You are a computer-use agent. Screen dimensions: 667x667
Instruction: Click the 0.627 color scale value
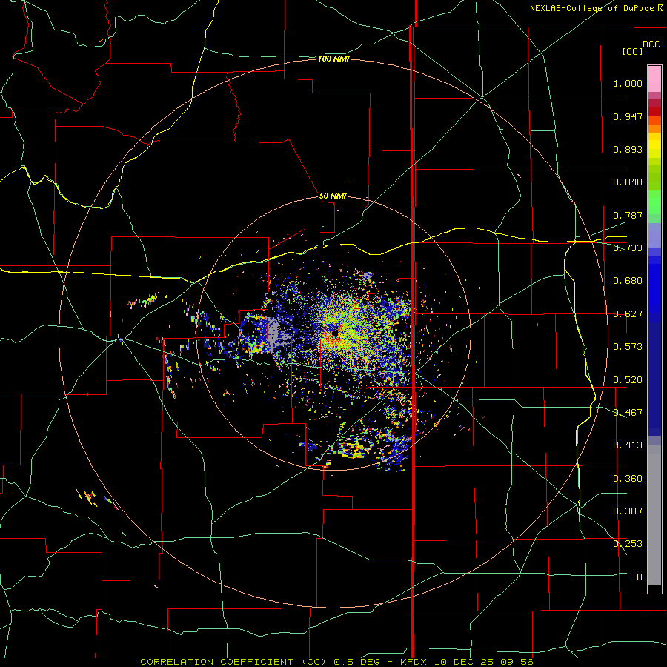point(628,314)
